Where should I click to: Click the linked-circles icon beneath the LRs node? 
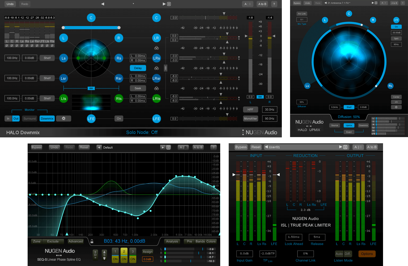156,68
